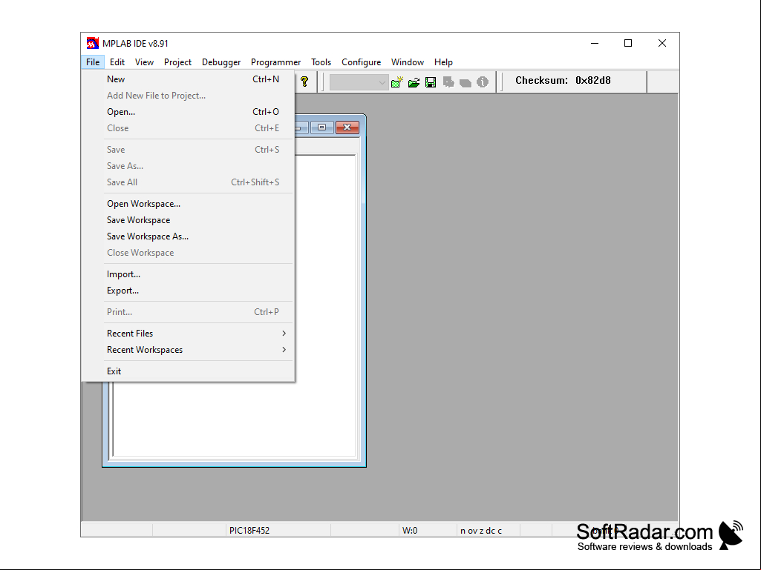Click inside the child window's white content area
Screen dimensions: 761x570
[x=325, y=305]
